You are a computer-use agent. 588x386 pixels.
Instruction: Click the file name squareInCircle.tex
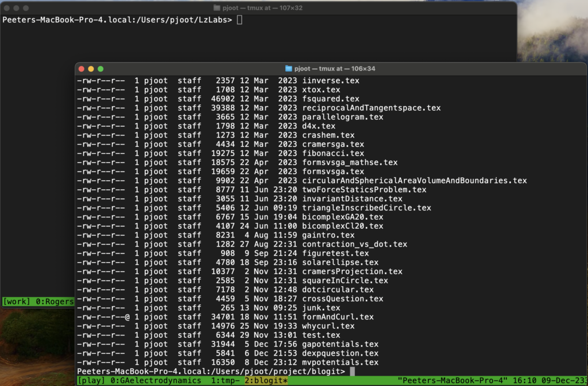click(x=345, y=280)
